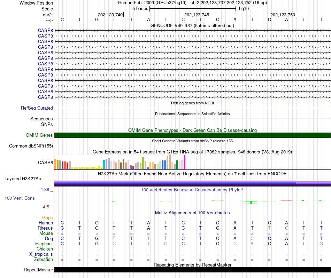This screenshot has height=278, width=331.
Task: Open the 100 Vert. Cons track label
Action: [20, 198]
